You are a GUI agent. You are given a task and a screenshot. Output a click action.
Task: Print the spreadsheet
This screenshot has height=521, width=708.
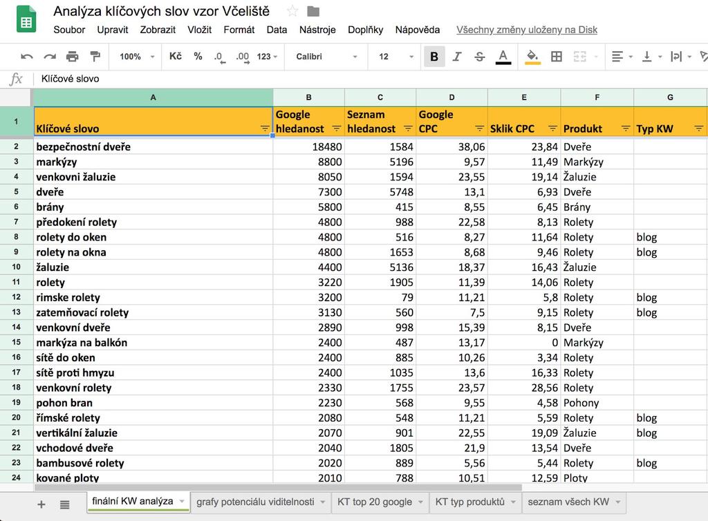[x=72, y=57]
